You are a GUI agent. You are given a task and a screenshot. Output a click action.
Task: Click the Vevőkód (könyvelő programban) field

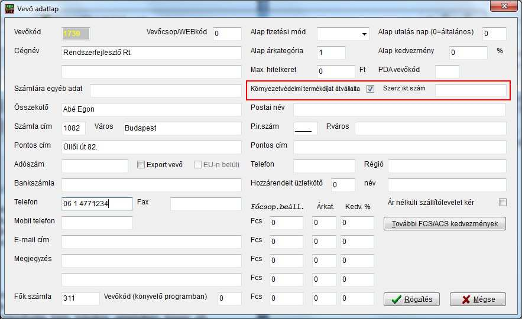point(230,298)
